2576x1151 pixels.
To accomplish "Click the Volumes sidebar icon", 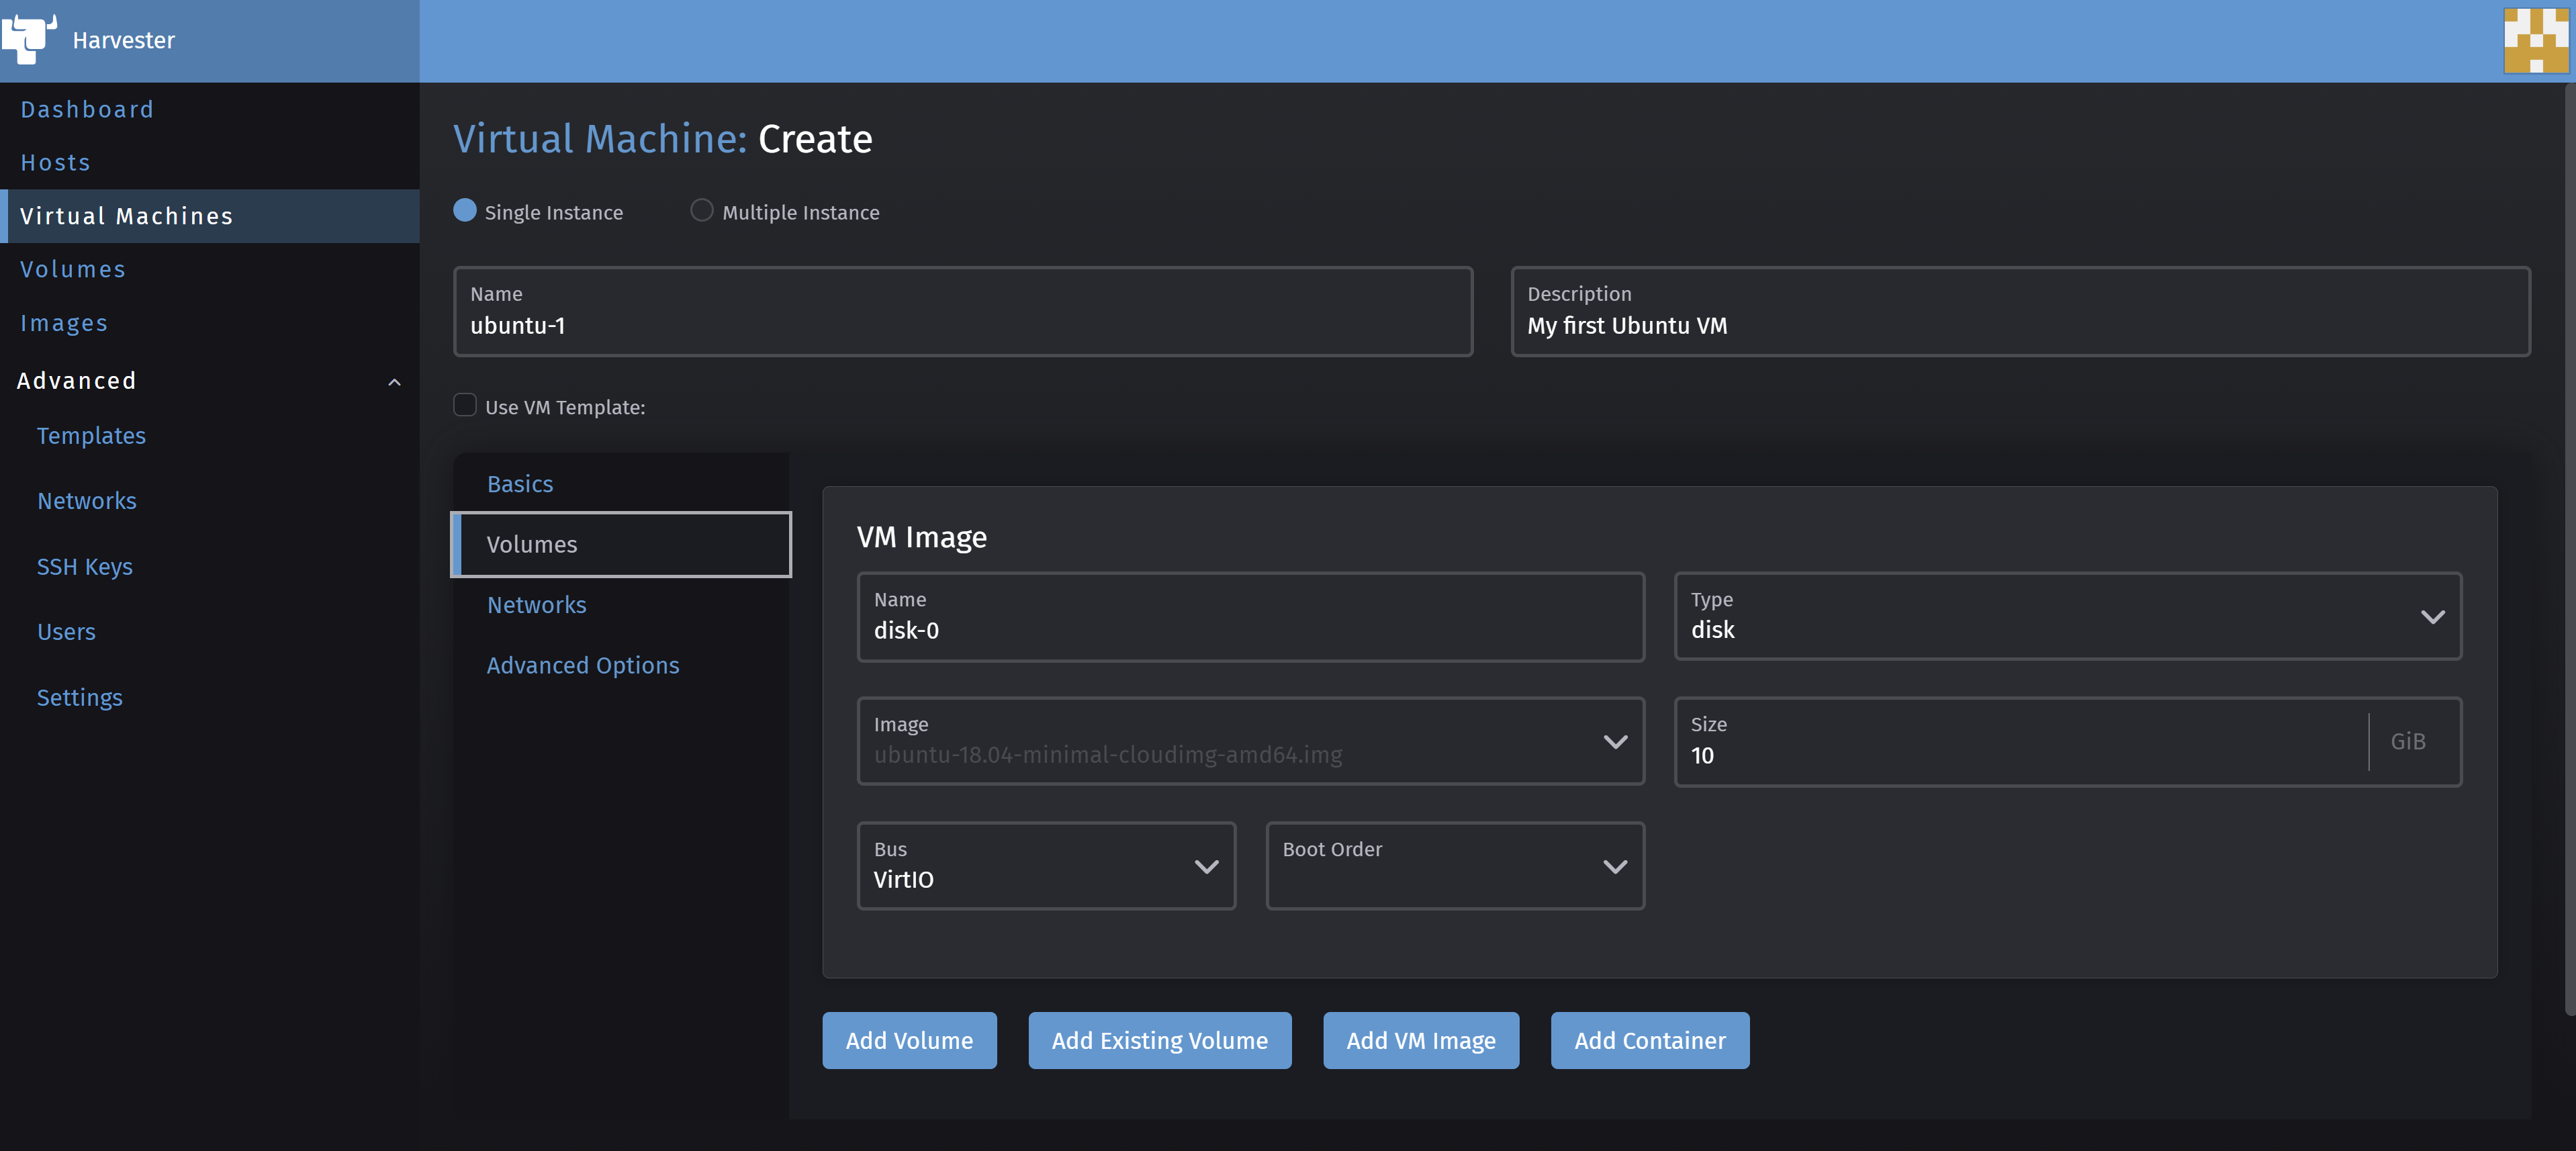I will pyautogui.click(x=73, y=269).
